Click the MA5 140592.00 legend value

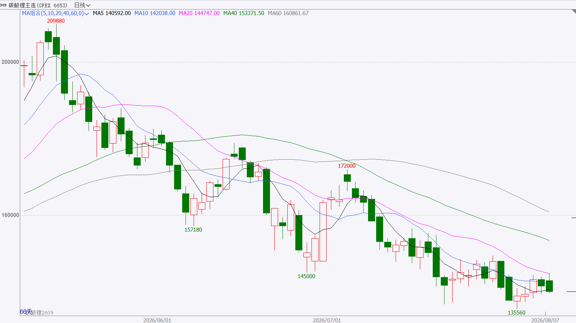[112, 13]
